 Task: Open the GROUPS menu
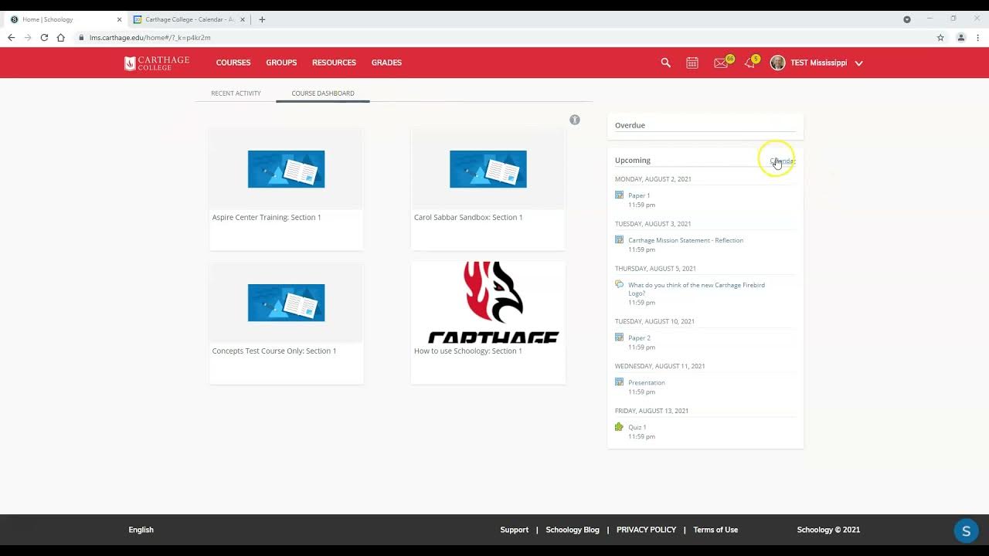click(281, 63)
